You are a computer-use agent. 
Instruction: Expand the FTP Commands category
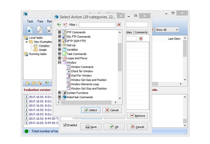coord(60,32)
